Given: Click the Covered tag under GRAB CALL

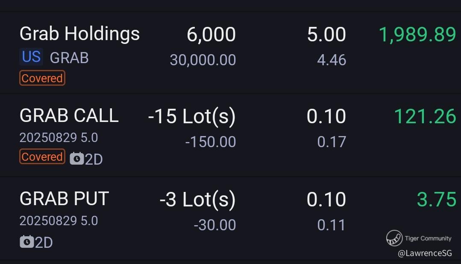Looking at the screenshot, I should tap(42, 157).
